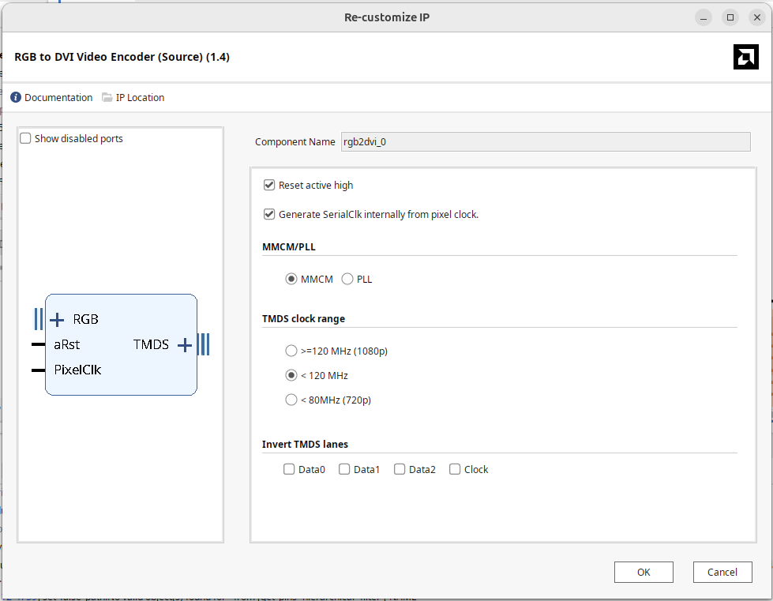The width and height of the screenshot is (773, 601).
Task: Expand the RGB bus interface plus icon
Action: tap(57, 320)
